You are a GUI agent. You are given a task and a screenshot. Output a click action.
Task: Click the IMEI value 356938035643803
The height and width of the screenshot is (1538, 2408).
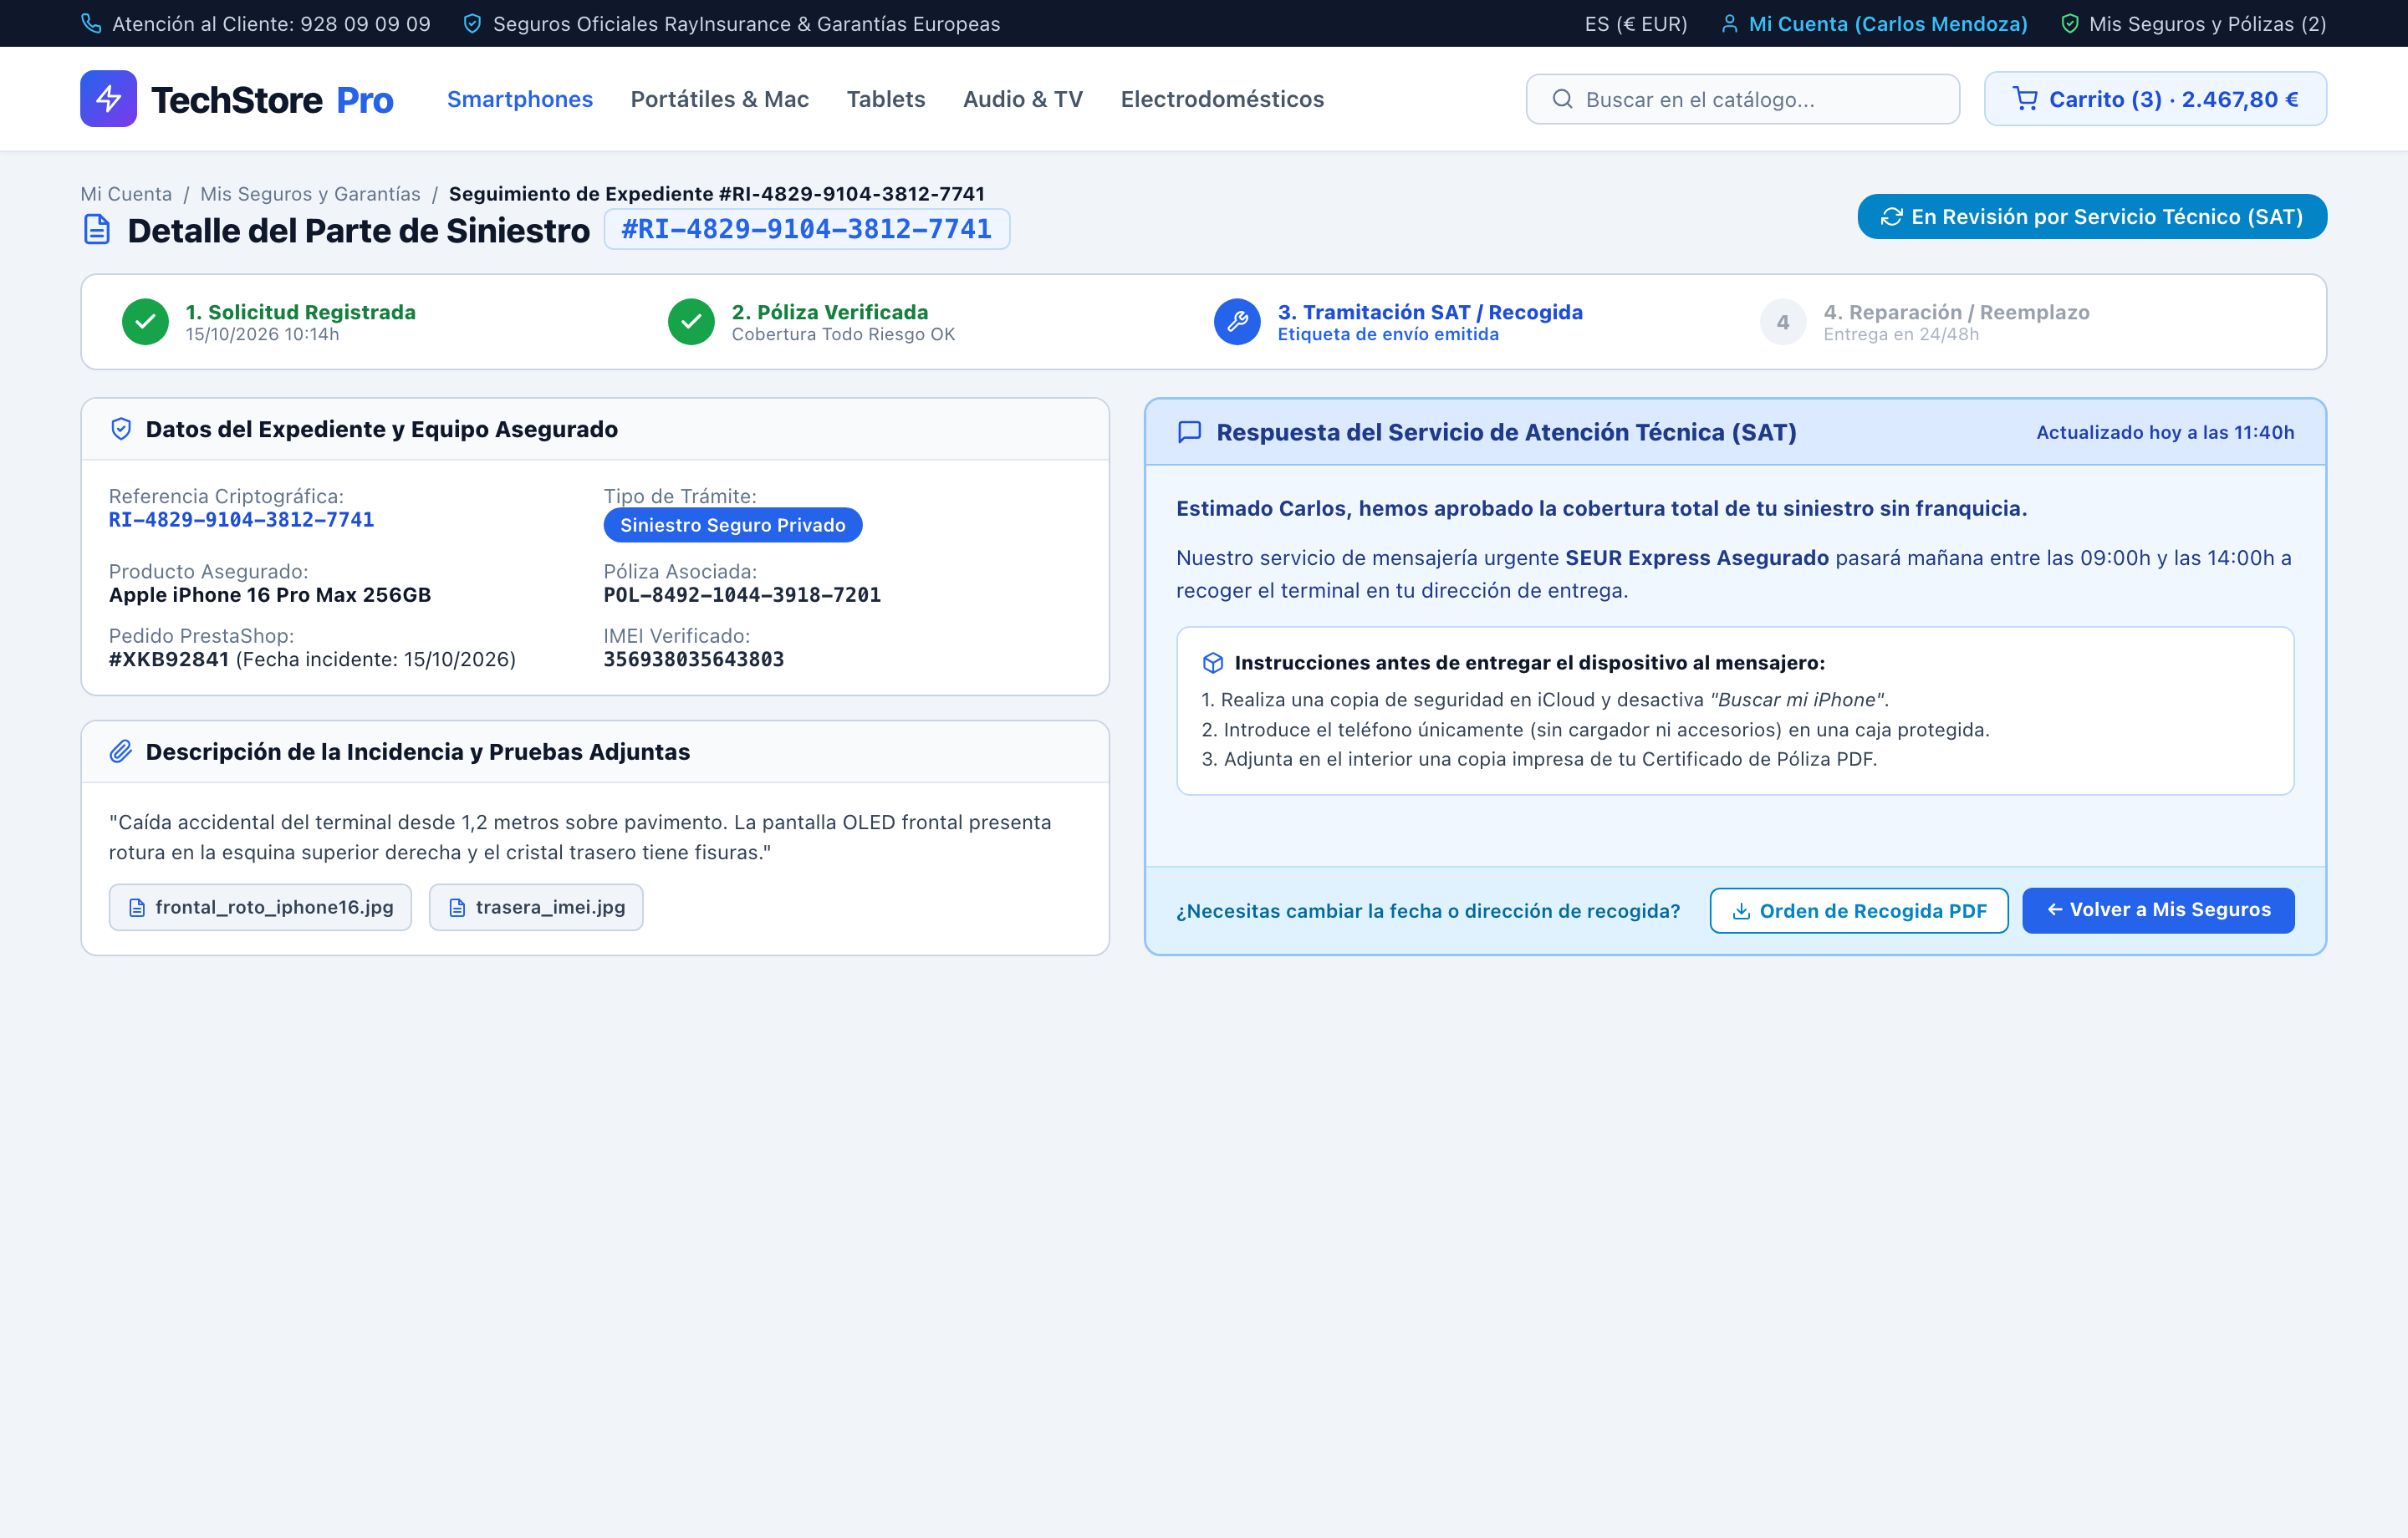[x=694, y=659]
